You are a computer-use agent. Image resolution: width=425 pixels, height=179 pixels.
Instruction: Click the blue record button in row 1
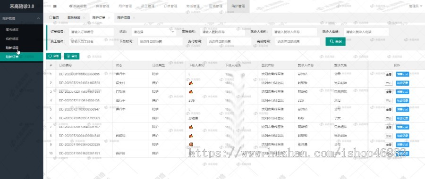coord(402,74)
